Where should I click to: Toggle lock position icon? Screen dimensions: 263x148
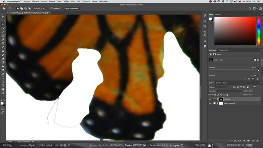point(221,95)
